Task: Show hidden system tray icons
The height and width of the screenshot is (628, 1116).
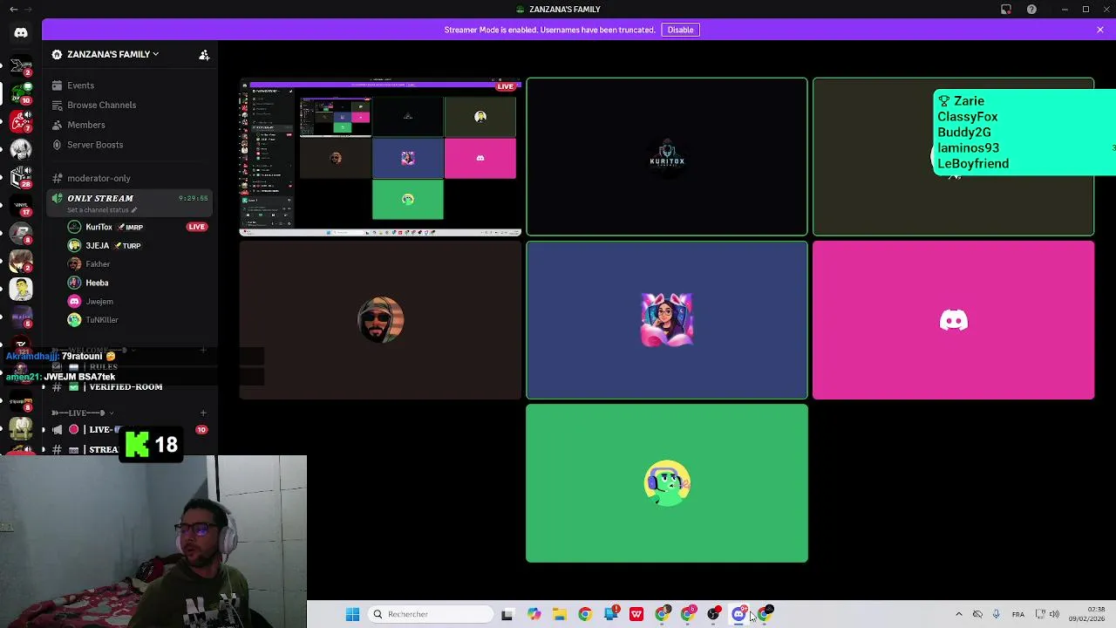Action: (959, 614)
